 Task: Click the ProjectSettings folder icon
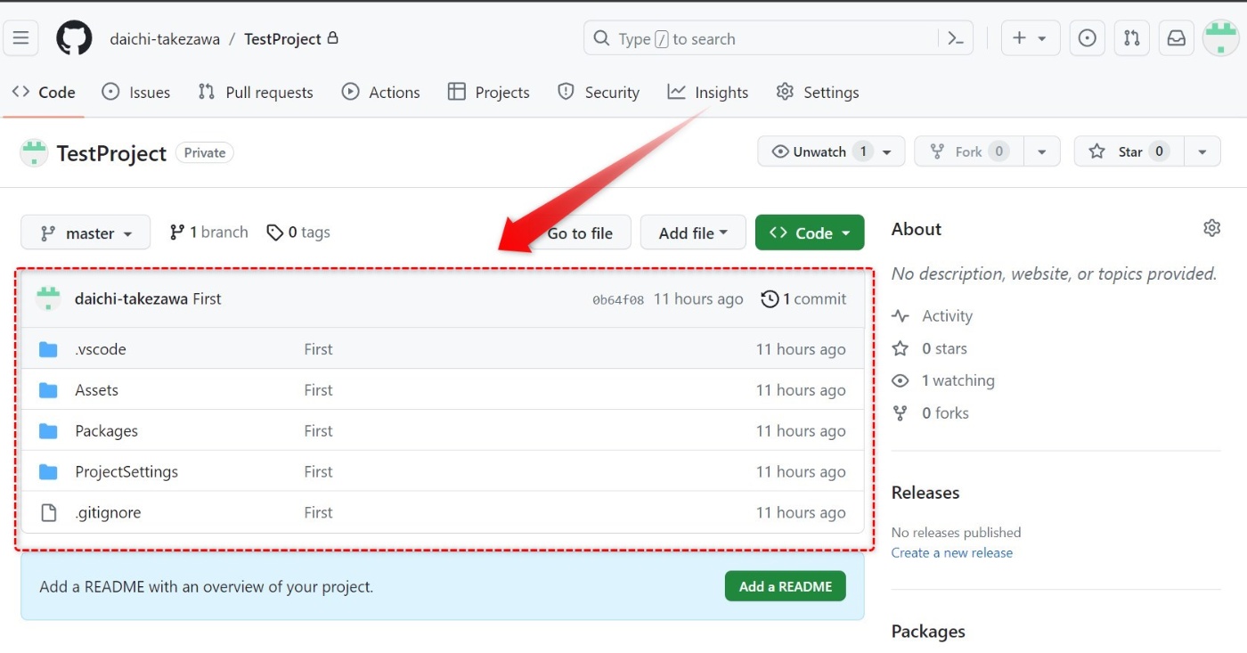(48, 472)
